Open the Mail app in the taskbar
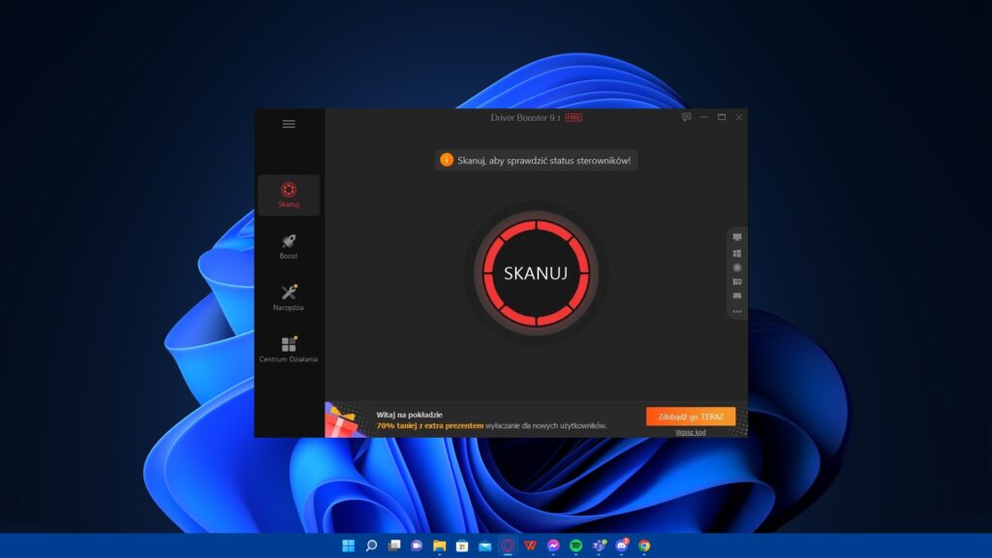The width and height of the screenshot is (992, 558). [485, 545]
